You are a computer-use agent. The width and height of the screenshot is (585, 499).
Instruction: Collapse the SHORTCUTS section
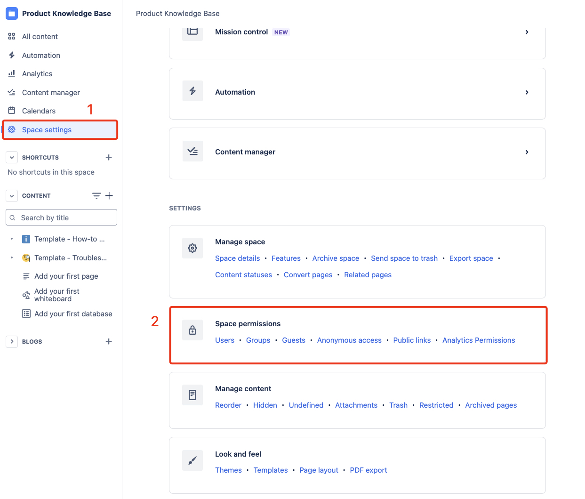pos(11,157)
